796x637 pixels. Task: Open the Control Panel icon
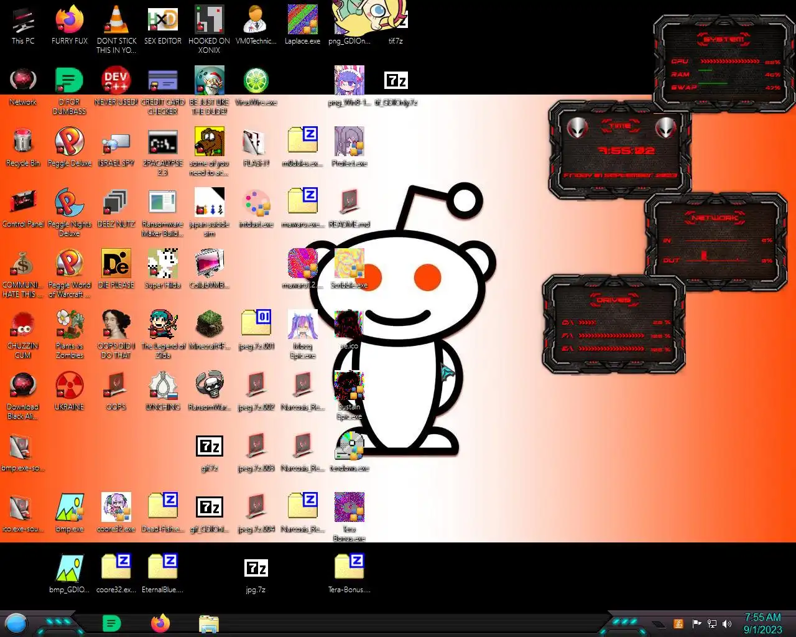coord(23,208)
